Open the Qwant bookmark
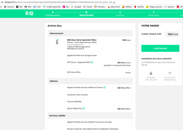The width and height of the screenshot is (183, 130). pyautogui.click(x=169, y=7)
